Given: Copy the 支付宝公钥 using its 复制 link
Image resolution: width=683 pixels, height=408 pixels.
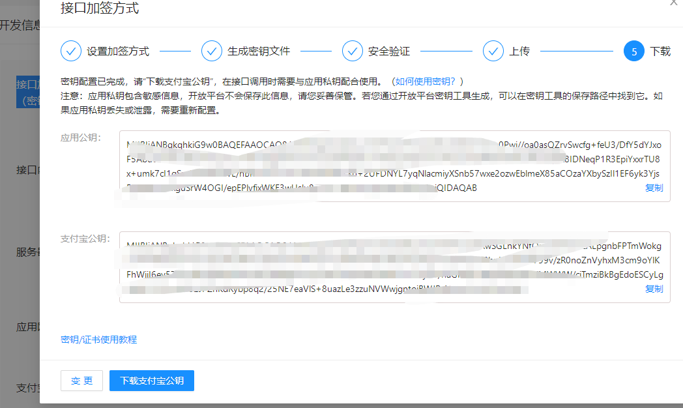Looking at the screenshot, I should click(x=654, y=289).
